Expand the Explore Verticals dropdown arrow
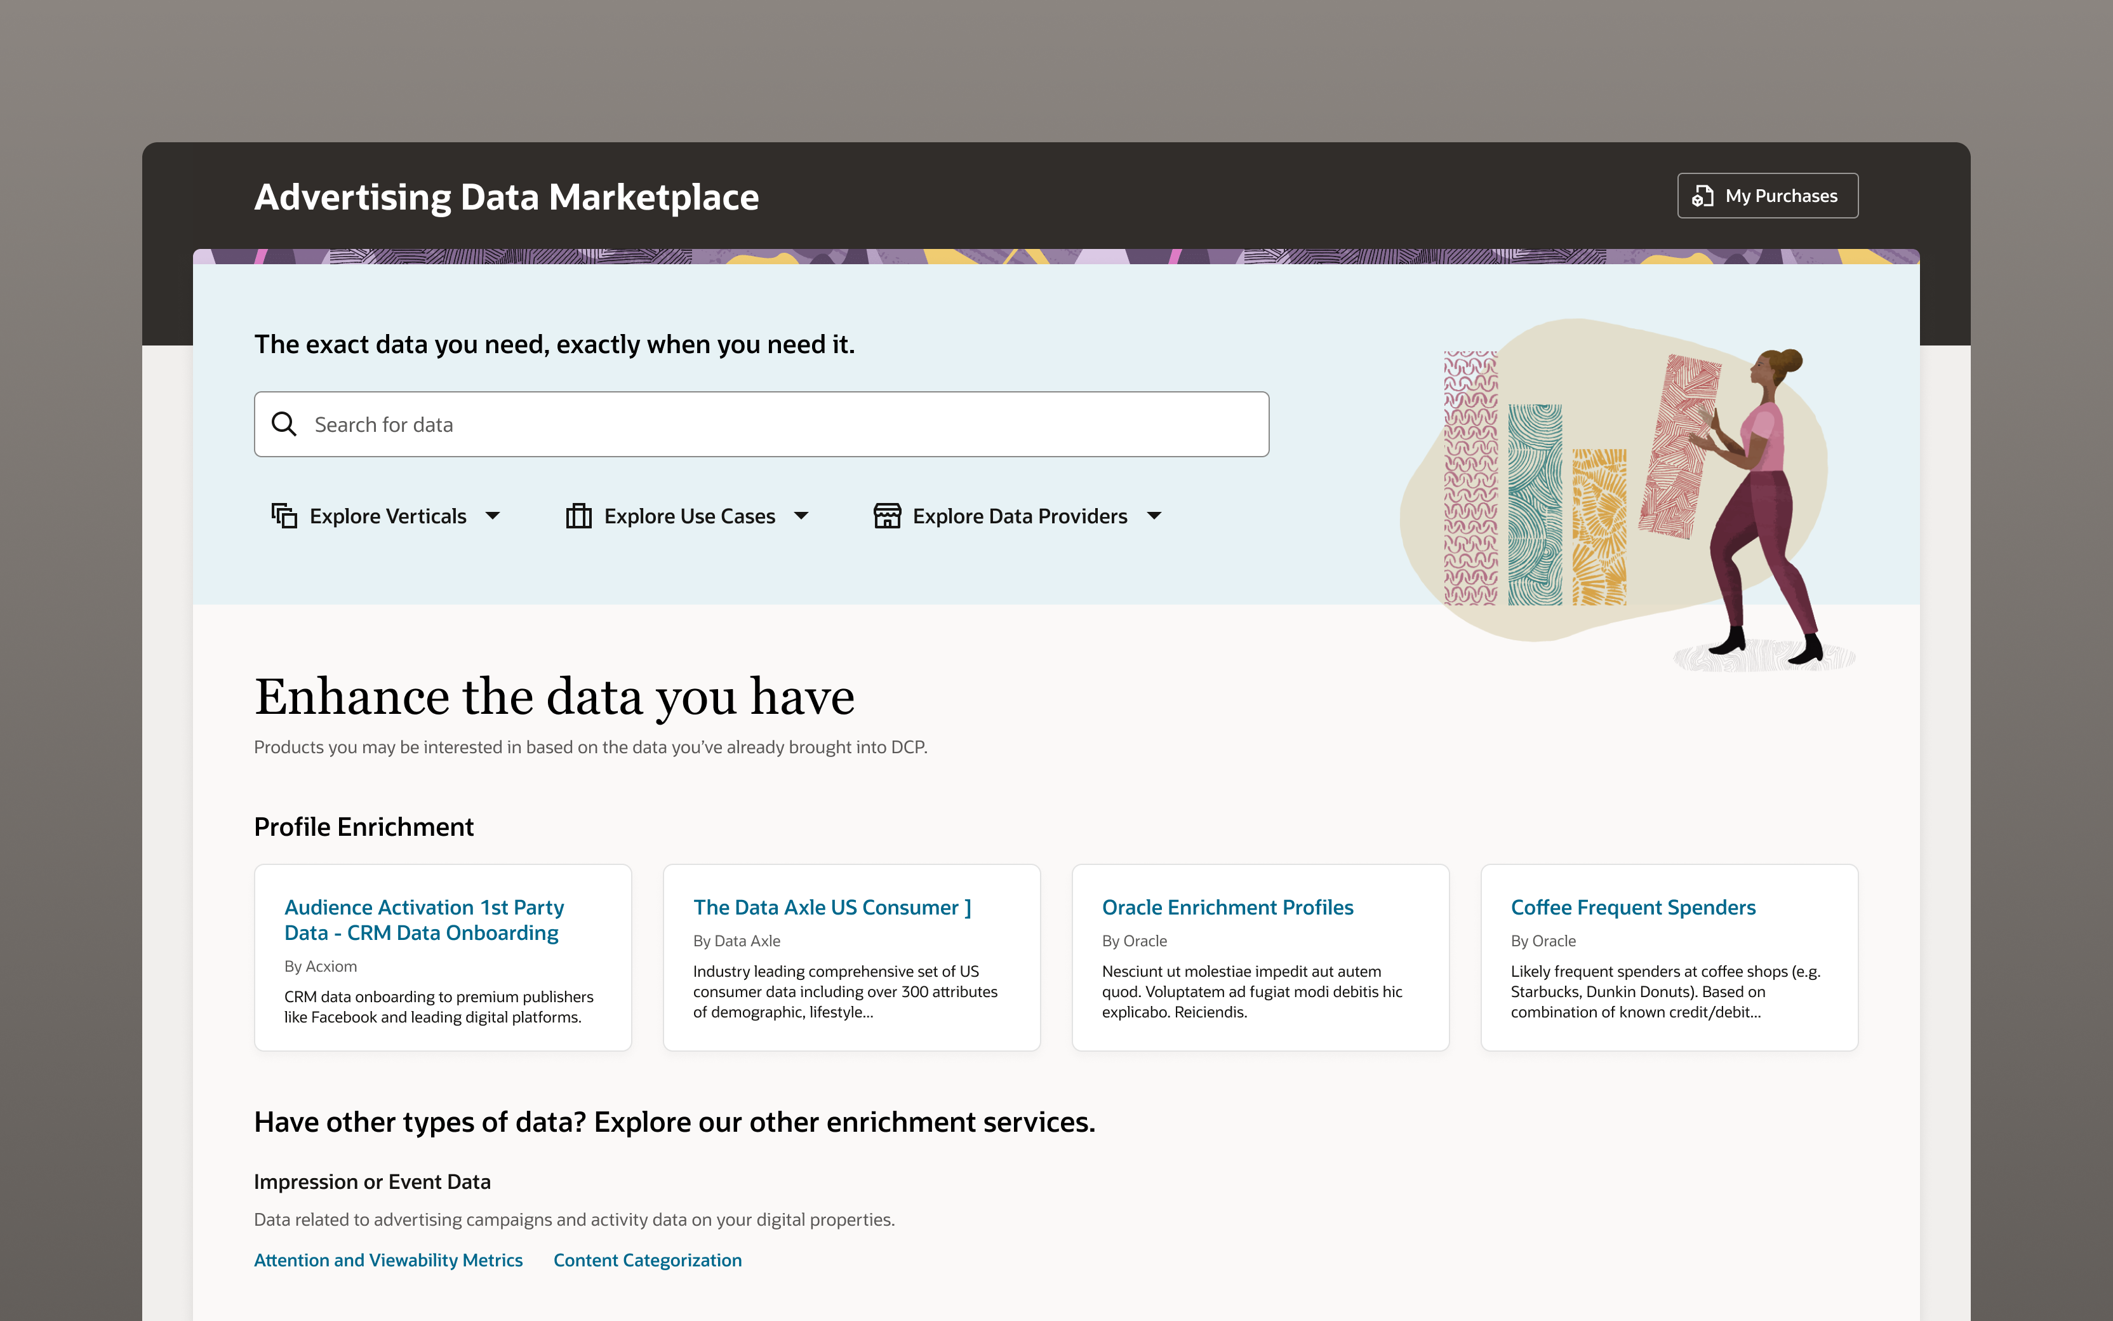This screenshot has width=2113, height=1321. click(x=493, y=516)
